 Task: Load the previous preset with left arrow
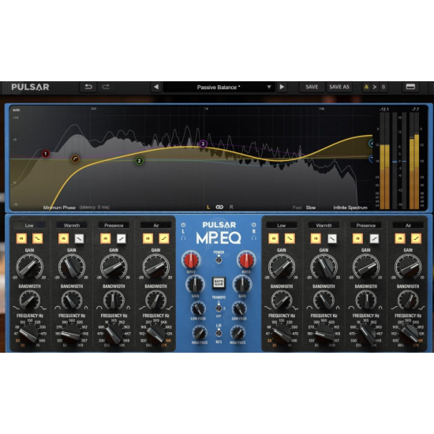point(156,87)
